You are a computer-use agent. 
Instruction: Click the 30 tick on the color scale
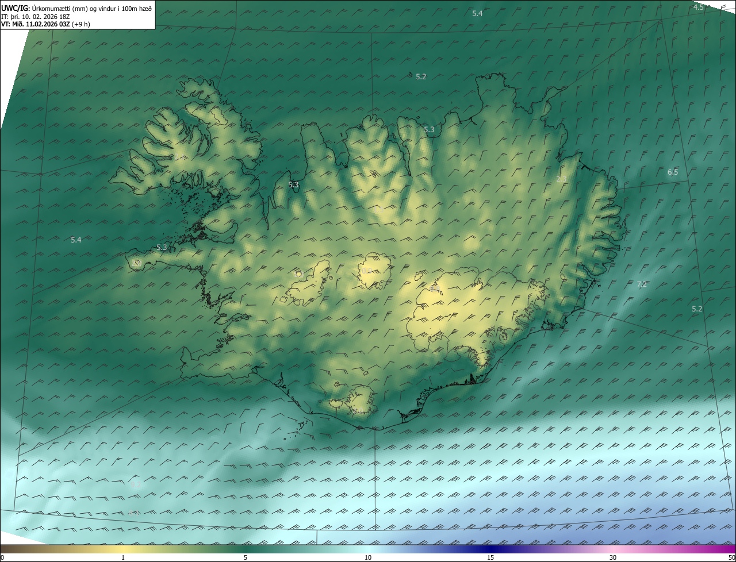tap(613, 557)
